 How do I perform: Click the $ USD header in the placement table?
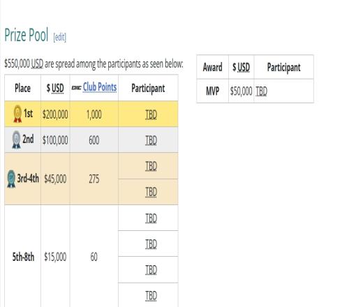pyautogui.click(x=55, y=88)
